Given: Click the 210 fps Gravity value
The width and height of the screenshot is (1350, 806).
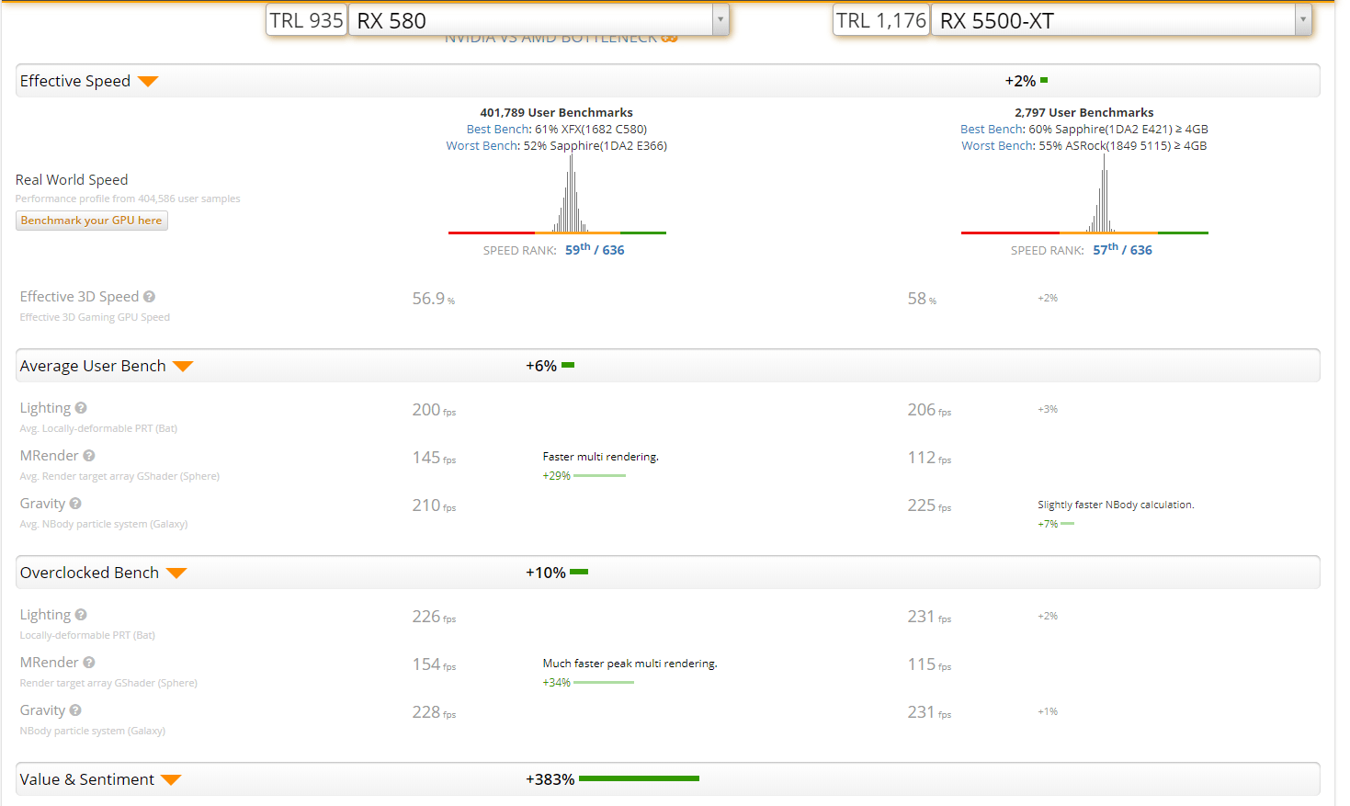Looking at the screenshot, I should tap(434, 505).
